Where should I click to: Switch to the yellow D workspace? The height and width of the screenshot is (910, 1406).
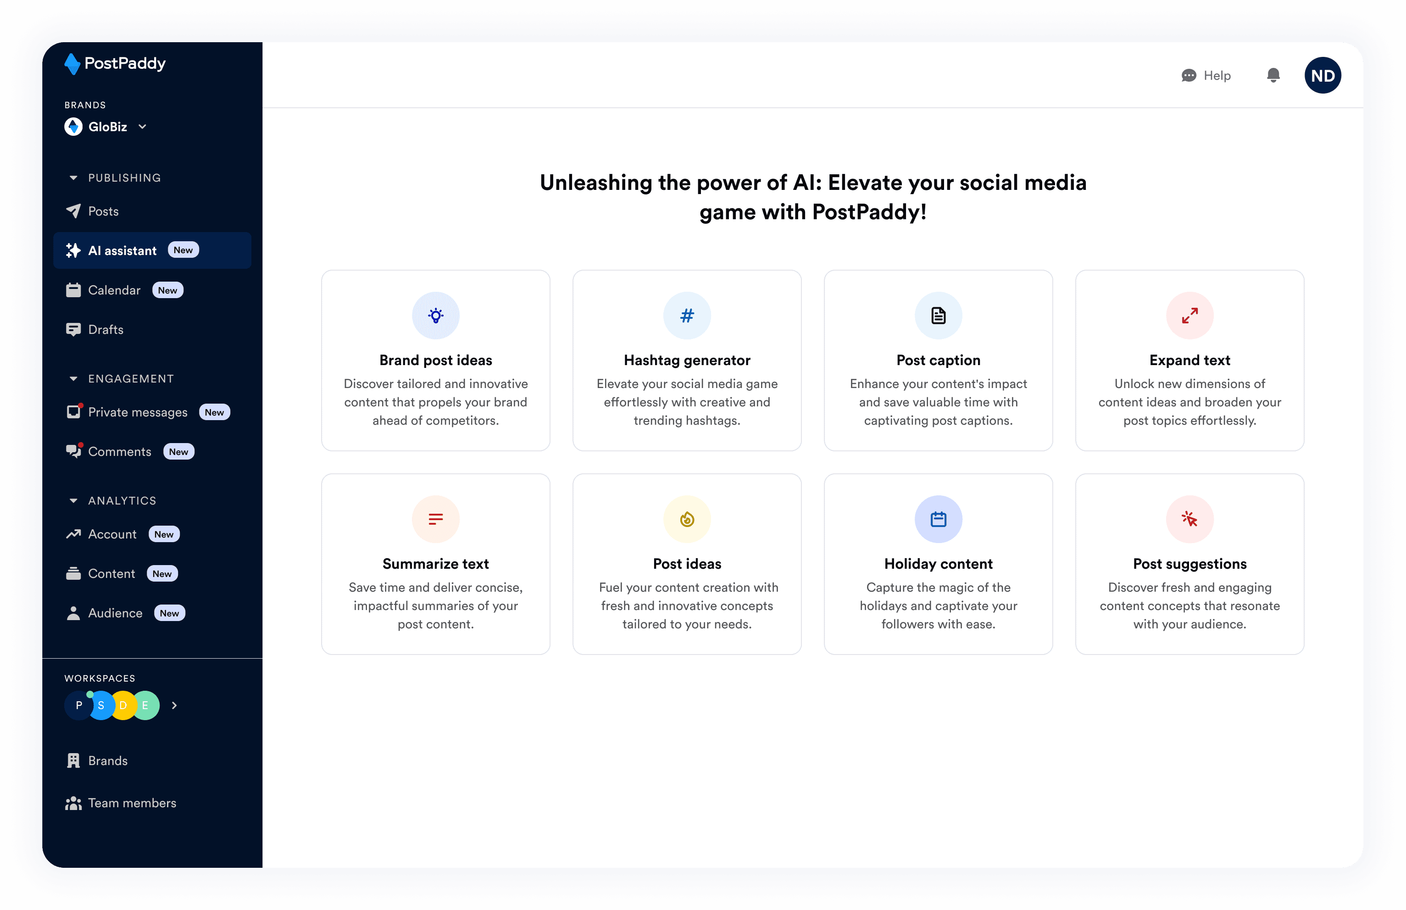click(123, 705)
